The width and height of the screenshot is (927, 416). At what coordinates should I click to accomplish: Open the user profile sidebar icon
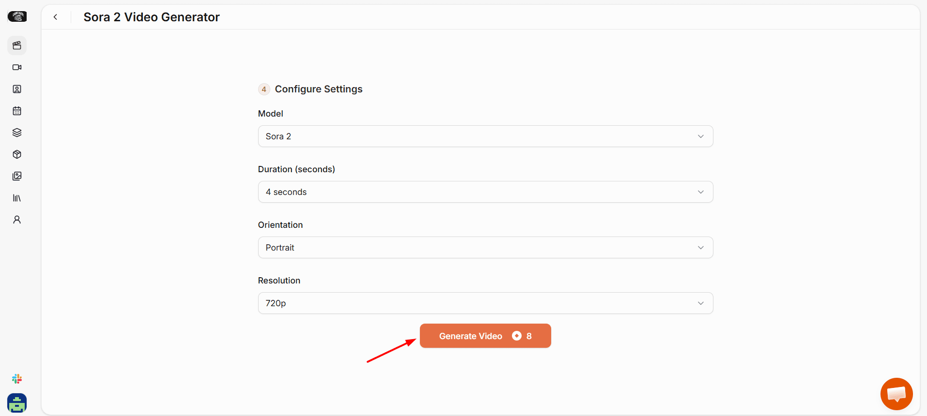17,220
